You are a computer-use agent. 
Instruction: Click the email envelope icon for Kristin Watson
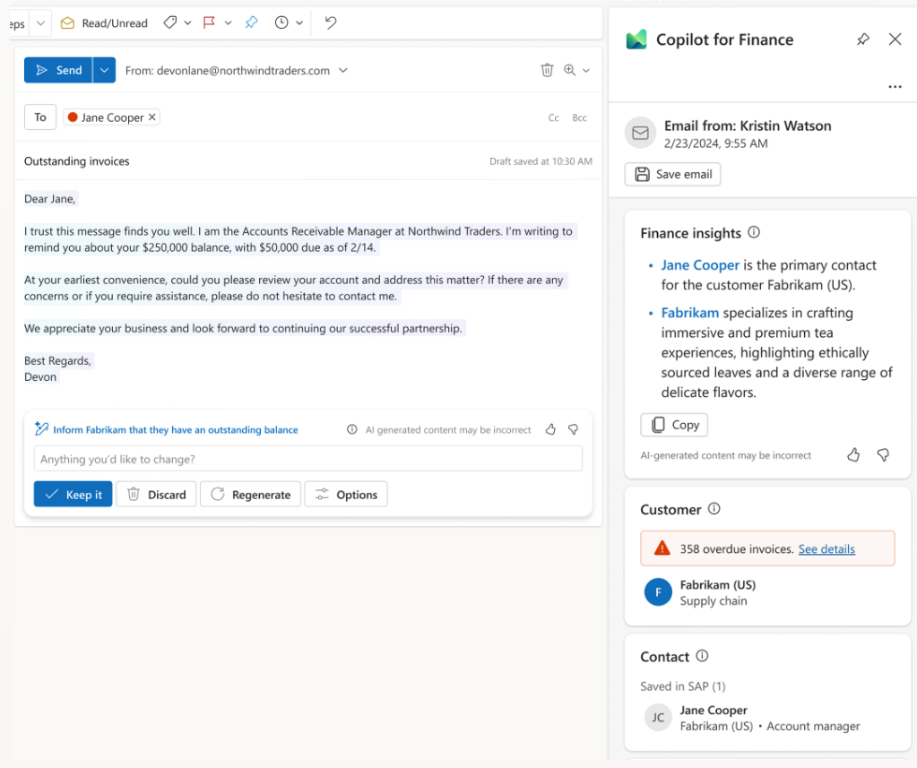coord(640,134)
